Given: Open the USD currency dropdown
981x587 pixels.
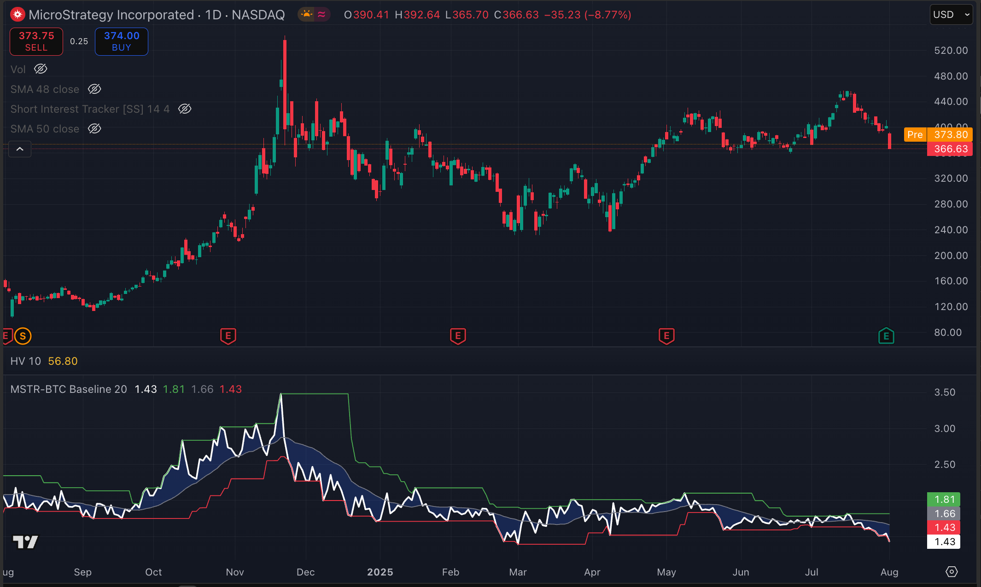Looking at the screenshot, I should [x=951, y=15].
